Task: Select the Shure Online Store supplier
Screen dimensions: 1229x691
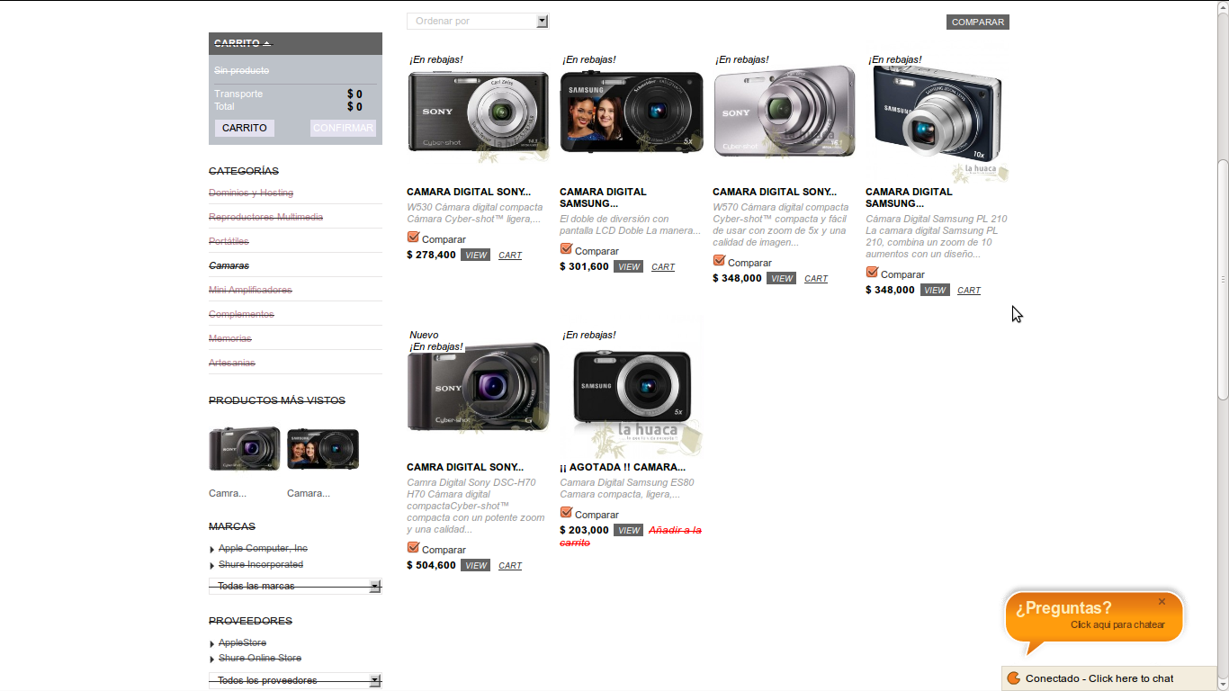Action: point(260,659)
